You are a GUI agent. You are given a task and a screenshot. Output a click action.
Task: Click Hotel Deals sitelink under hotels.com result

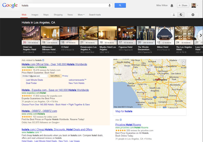point(27,141)
